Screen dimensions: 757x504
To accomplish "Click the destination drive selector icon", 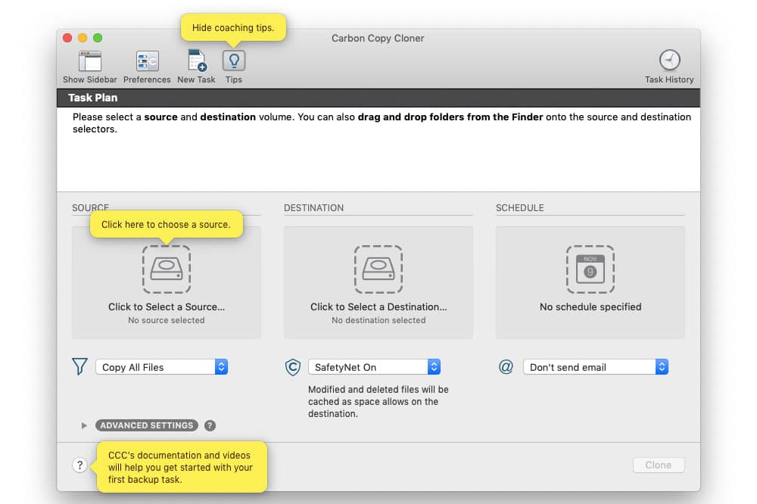I will [x=378, y=269].
